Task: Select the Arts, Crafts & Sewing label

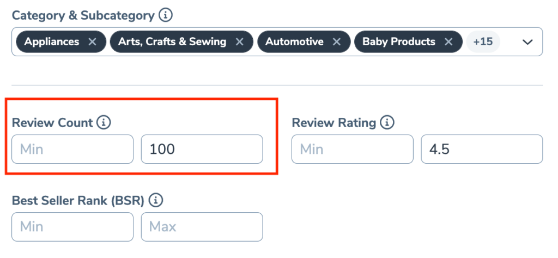Action: pyautogui.click(x=172, y=42)
